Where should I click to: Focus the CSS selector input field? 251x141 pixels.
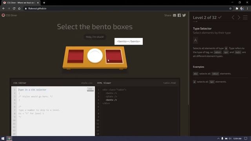coord(52,90)
